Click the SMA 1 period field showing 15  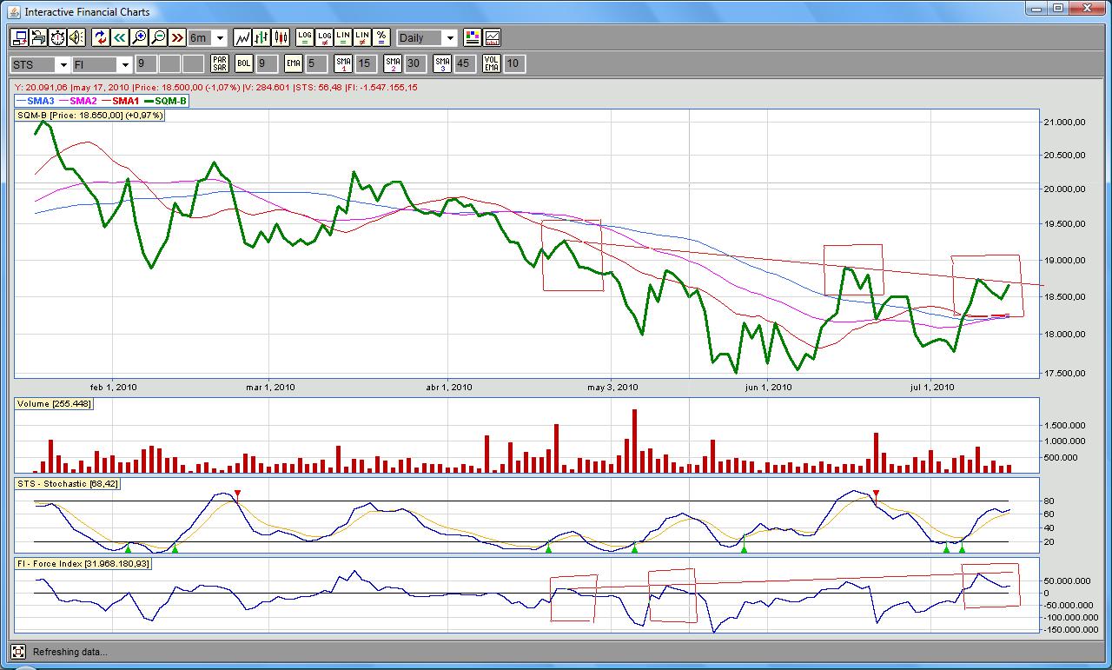click(365, 63)
